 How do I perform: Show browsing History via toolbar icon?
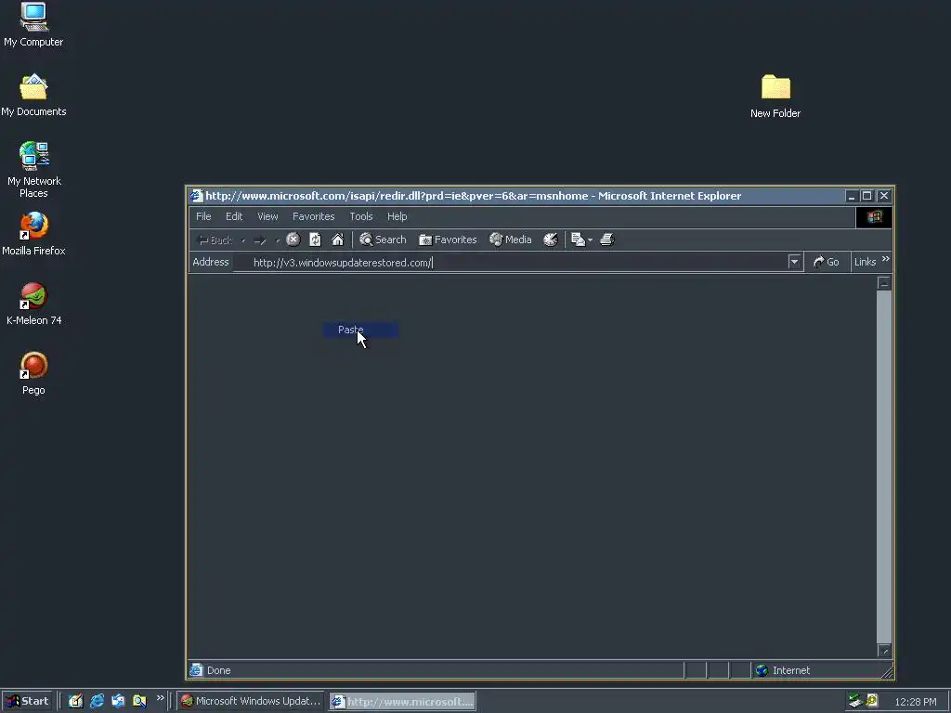coord(550,240)
